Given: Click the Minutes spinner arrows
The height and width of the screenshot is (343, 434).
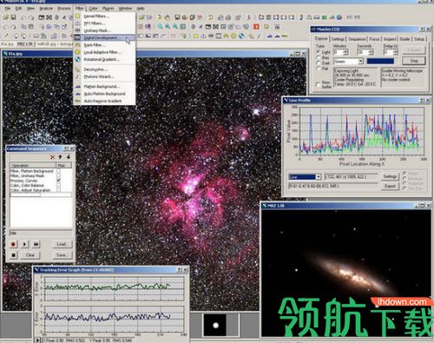Looking at the screenshot, I should click(x=345, y=52).
